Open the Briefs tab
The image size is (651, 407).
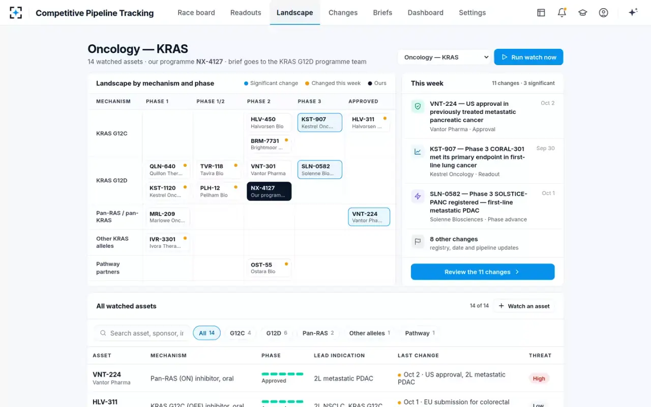pos(382,13)
